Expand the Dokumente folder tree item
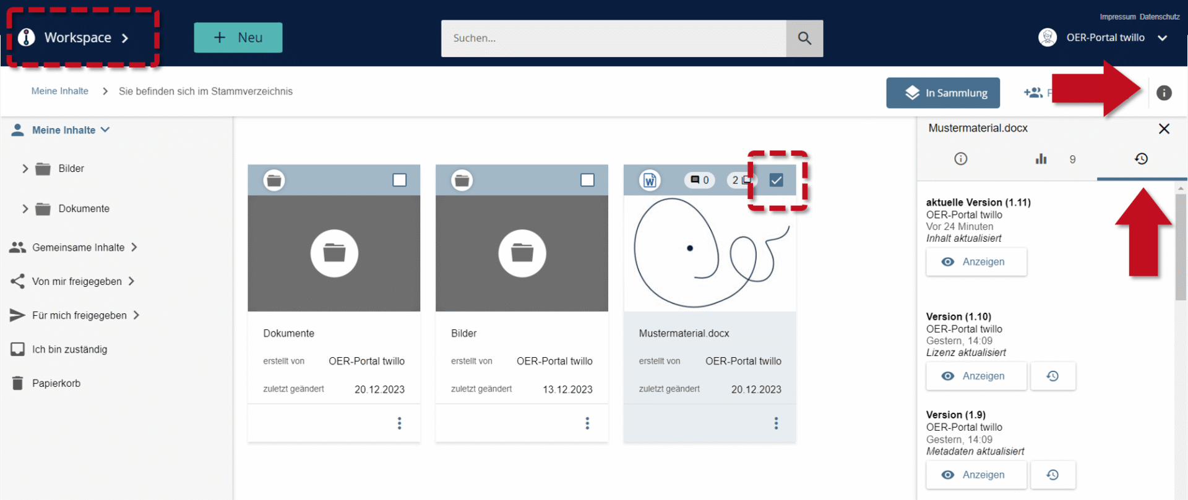1188x500 pixels. (25, 209)
